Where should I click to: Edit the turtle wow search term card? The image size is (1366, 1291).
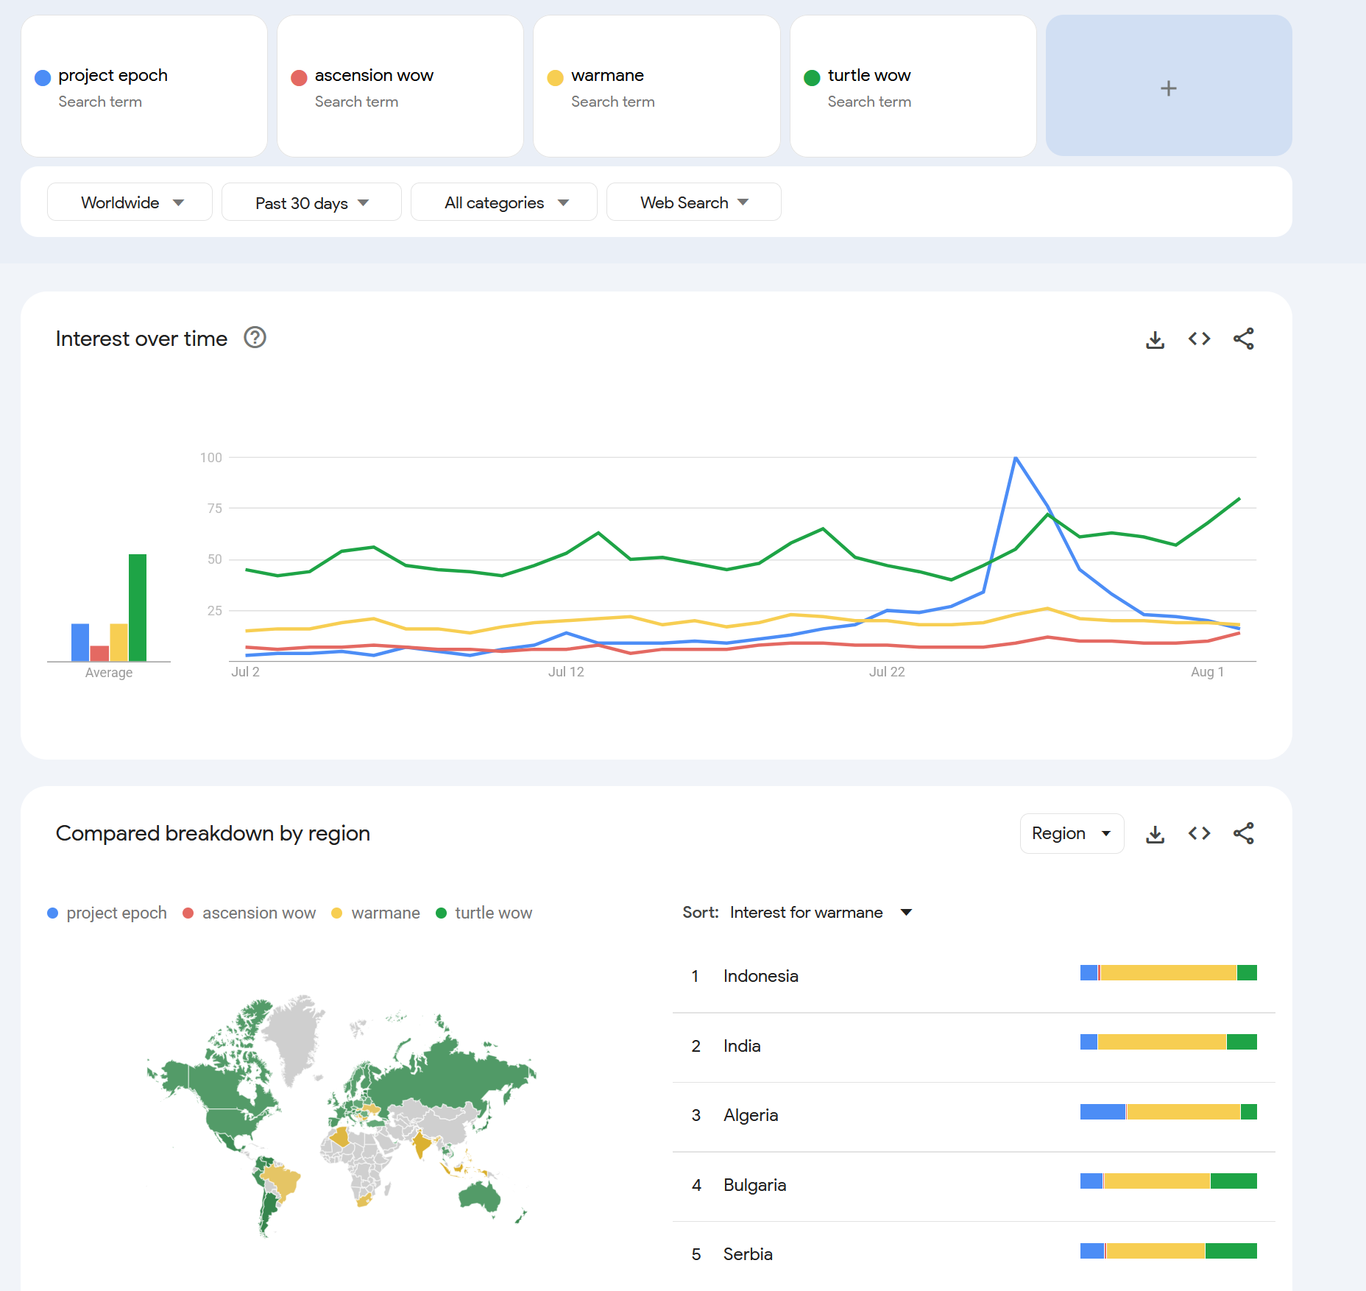pyautogui.click(x=913, y=86)
